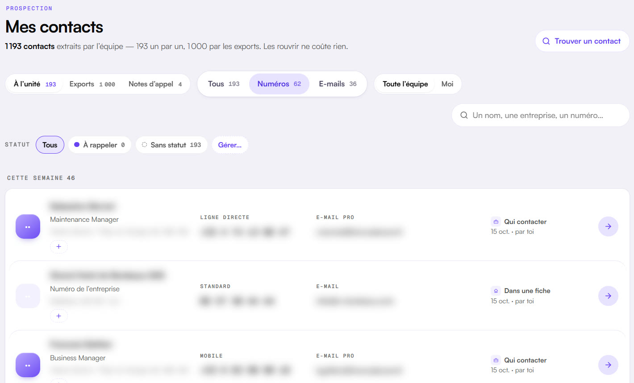
Task: Select the E-mails filter tab
Action: pyautogui.click(x=338, y=84)
